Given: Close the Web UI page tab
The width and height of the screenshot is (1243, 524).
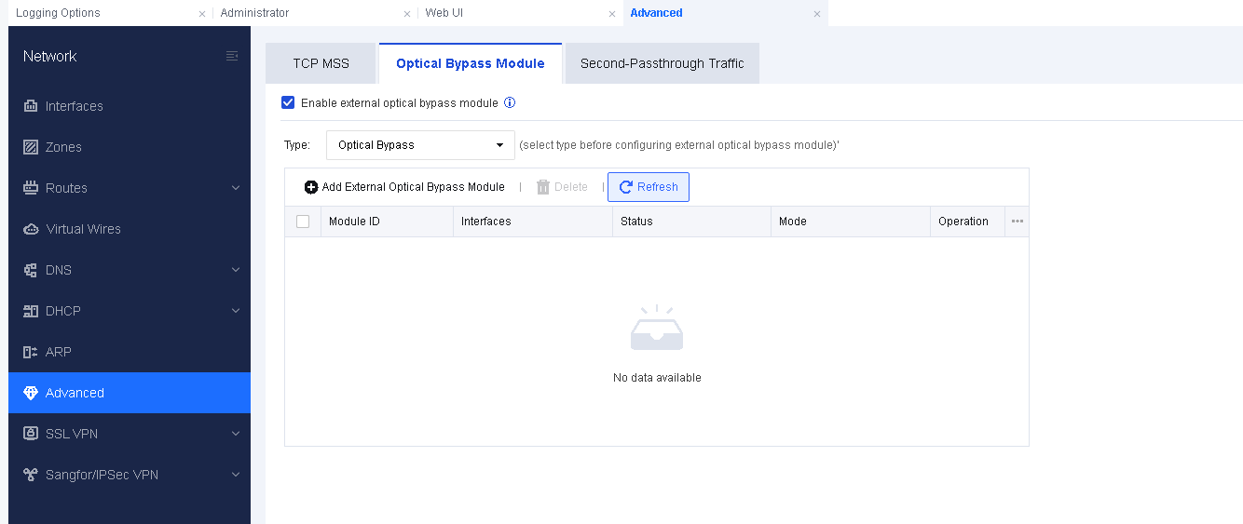Looking at the screenshot, I should (612, 14).
